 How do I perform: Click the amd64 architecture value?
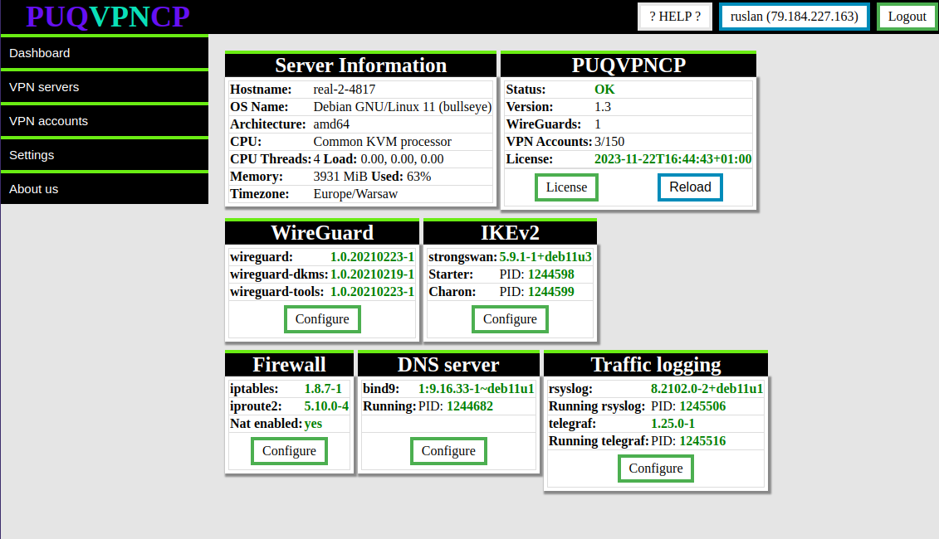[x=331, y=124]
